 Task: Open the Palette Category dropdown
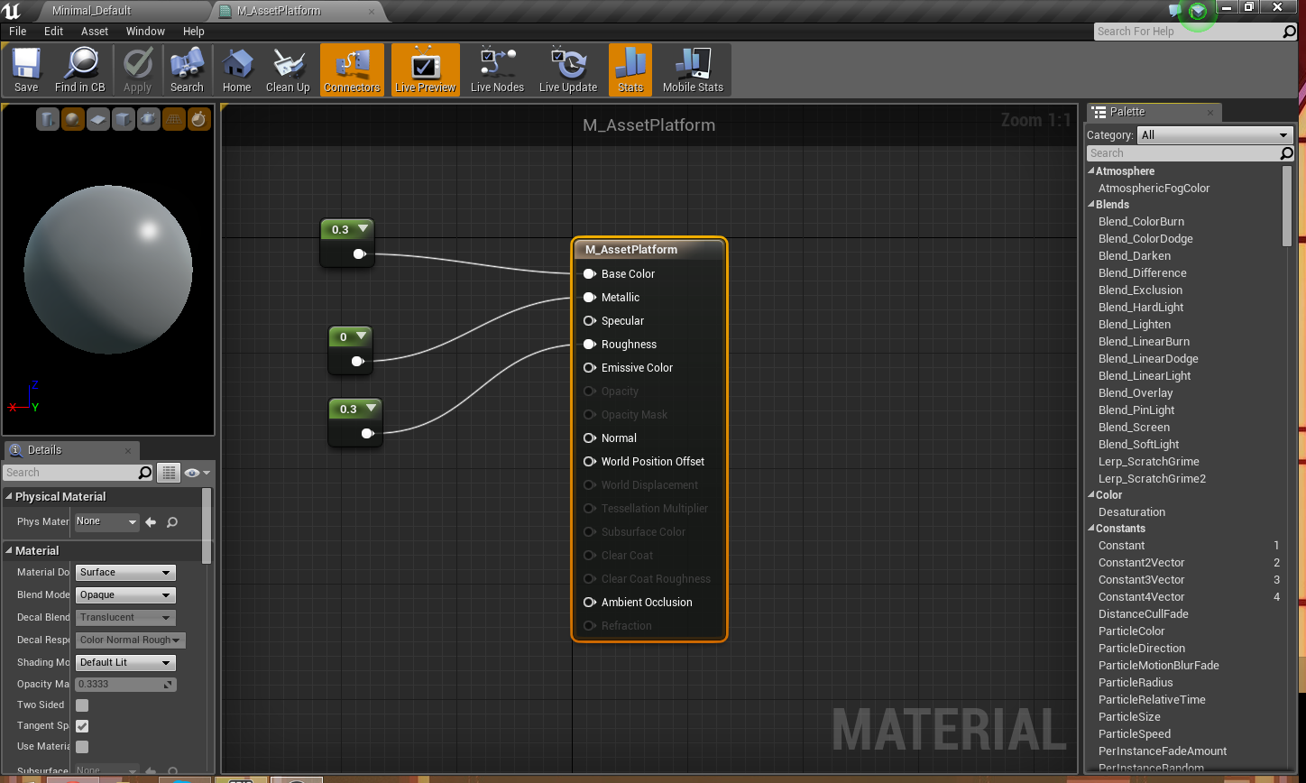[x=1214, y=135]
